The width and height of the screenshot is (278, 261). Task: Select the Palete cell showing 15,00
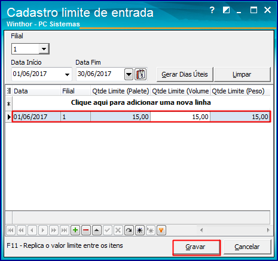[120, 117]
